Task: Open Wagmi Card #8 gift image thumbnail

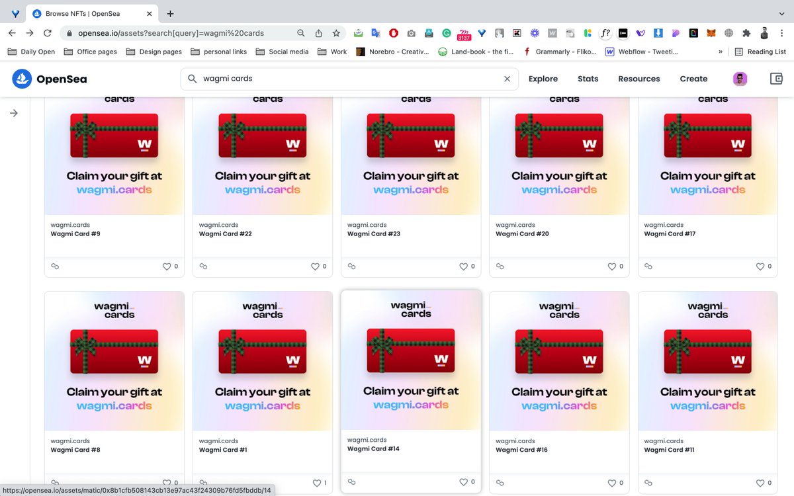Action: 114,361
